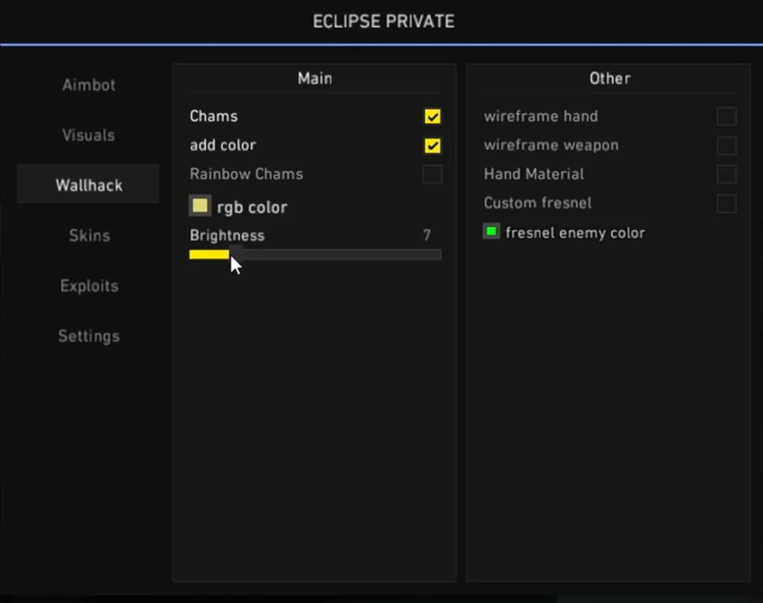
Task: Click the Main section header
Action: (314, 78)
